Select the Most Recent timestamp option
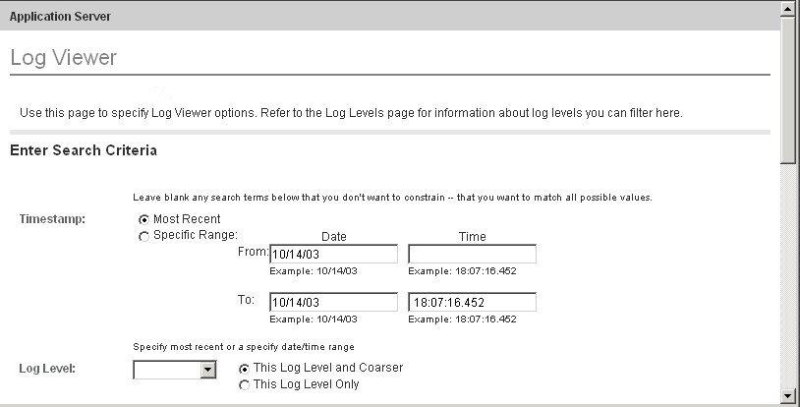Screen dimensions: 800x407 [x=144, y=219]
